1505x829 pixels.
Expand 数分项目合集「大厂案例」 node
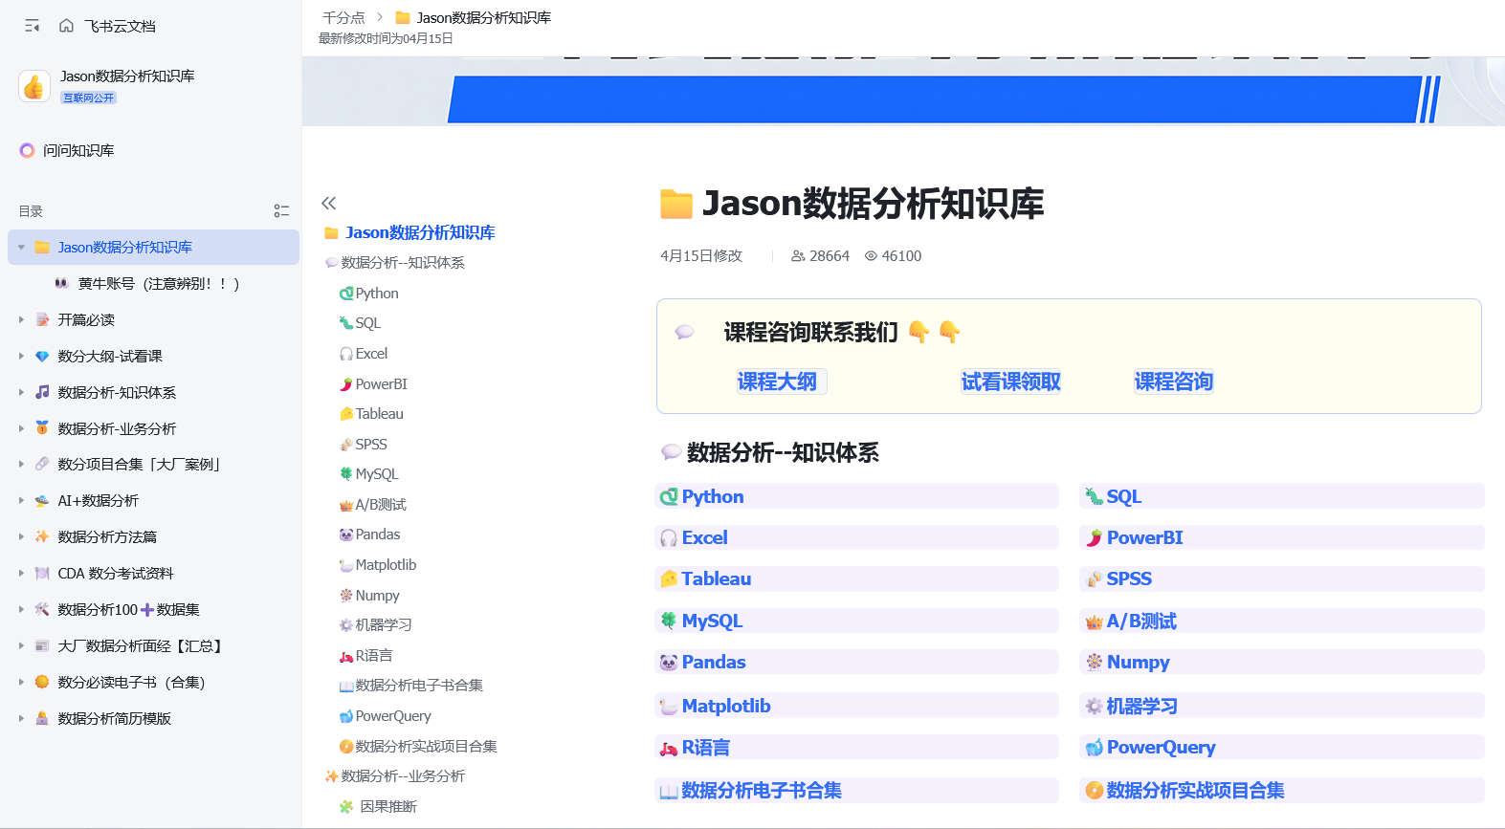point(21,464)
